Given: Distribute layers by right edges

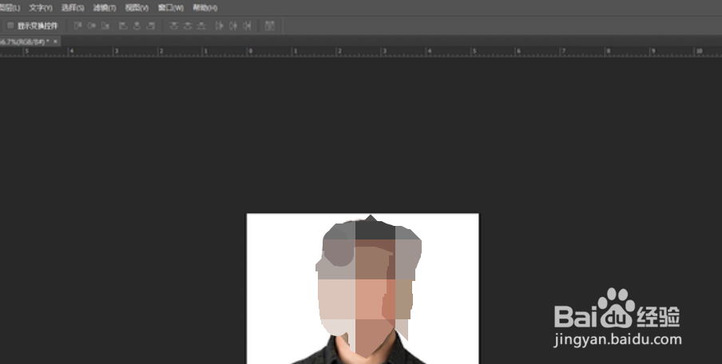Looking at the screenshot, I should pyautogui.click(x=248, y=26).
